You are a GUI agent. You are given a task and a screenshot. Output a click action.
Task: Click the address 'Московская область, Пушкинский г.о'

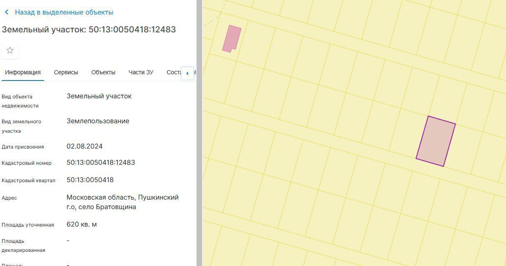click(x=123, y=202)
